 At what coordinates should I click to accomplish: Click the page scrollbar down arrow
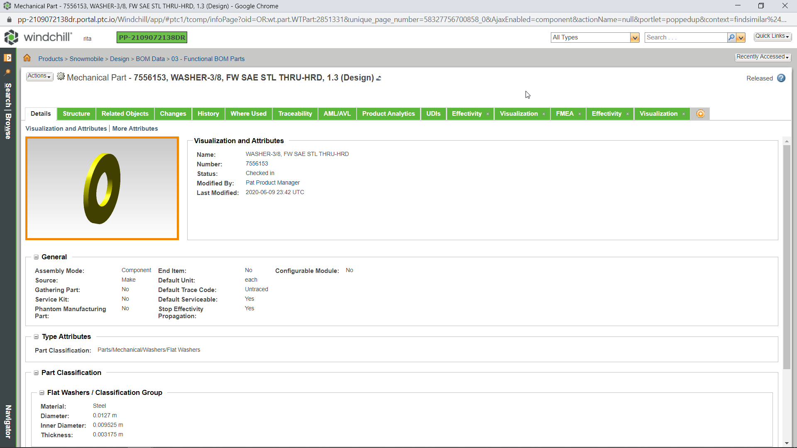[787, 443]
